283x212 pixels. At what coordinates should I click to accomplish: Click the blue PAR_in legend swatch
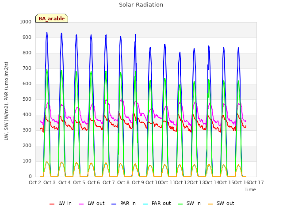114,204
